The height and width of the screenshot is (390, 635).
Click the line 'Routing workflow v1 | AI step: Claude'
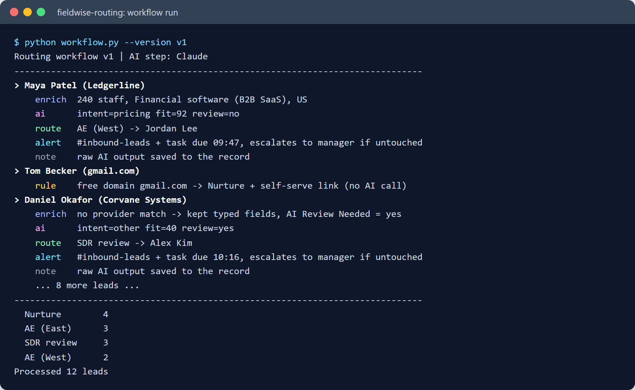(x=111, y=57)
